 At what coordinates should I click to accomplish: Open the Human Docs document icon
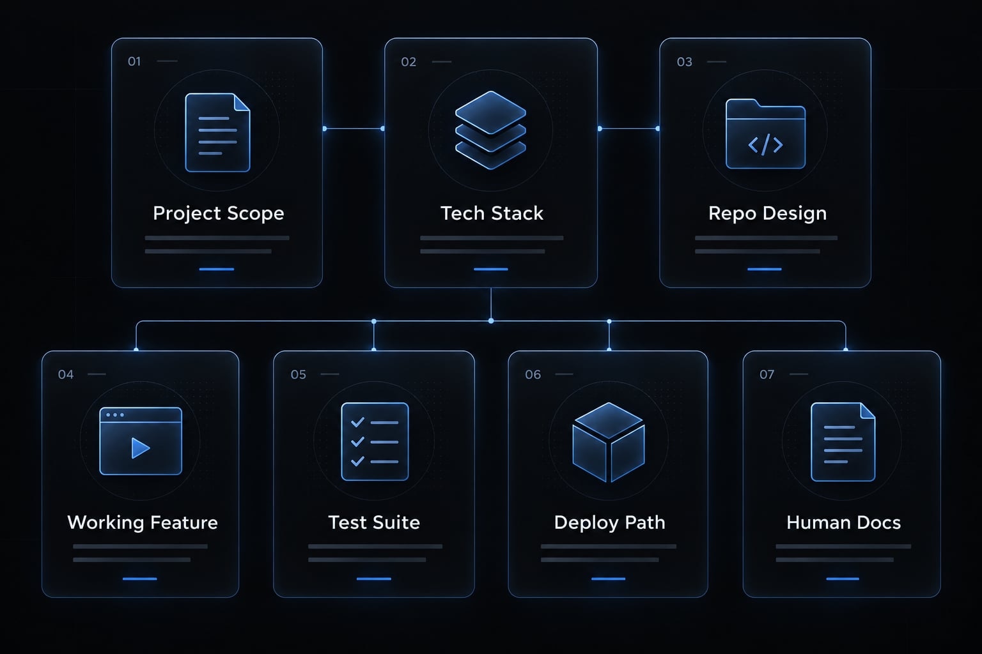(843, 442)
